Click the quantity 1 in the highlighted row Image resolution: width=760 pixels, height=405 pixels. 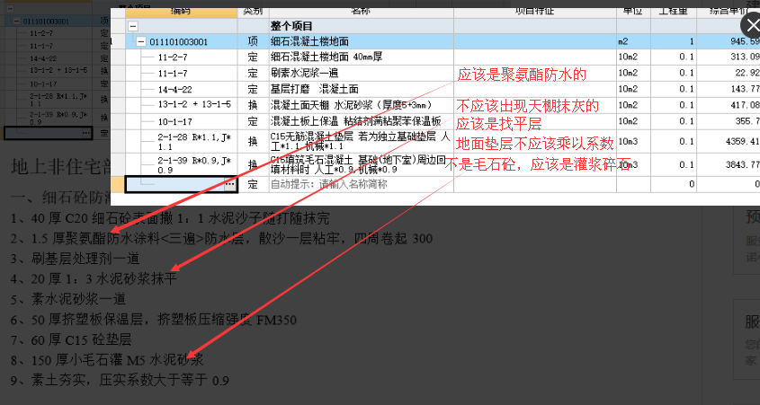674,42
